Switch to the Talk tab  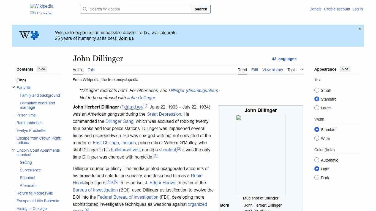click(91, 70)
